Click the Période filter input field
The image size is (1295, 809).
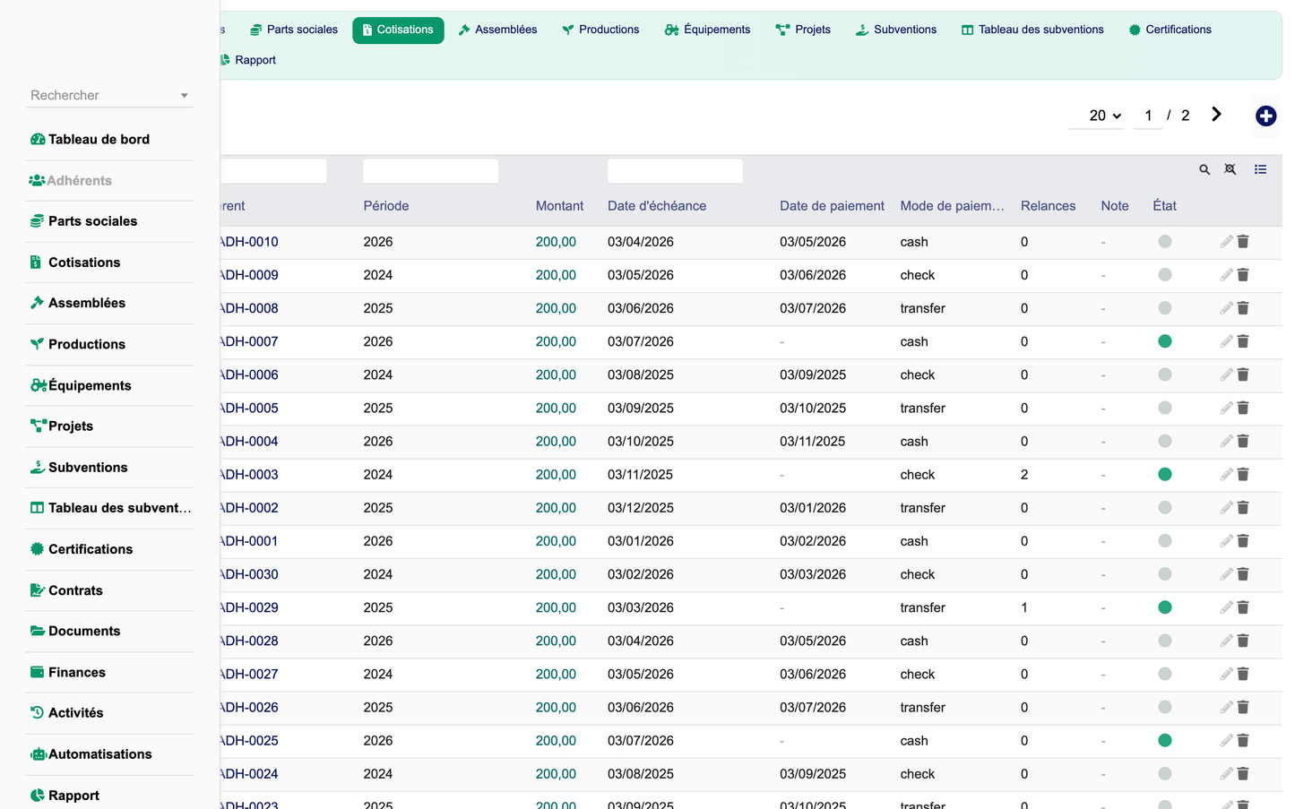coord(430,171)
